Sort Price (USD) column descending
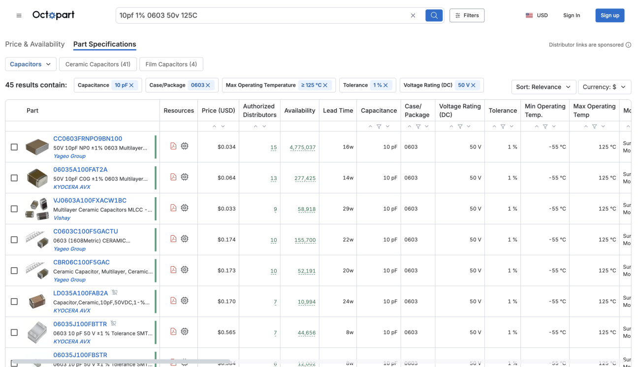The height and width of the screenshot is (367, 640). tap(223, 126)
